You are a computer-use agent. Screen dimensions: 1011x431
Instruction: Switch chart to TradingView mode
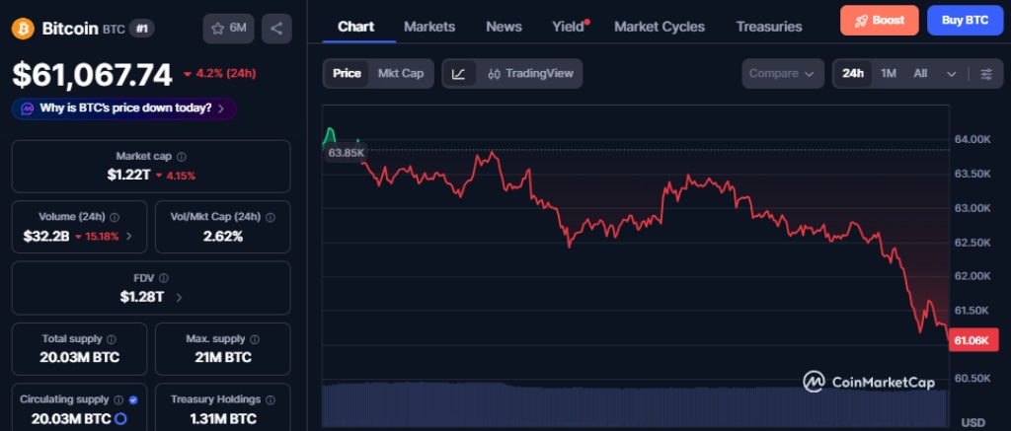[530, 73]
